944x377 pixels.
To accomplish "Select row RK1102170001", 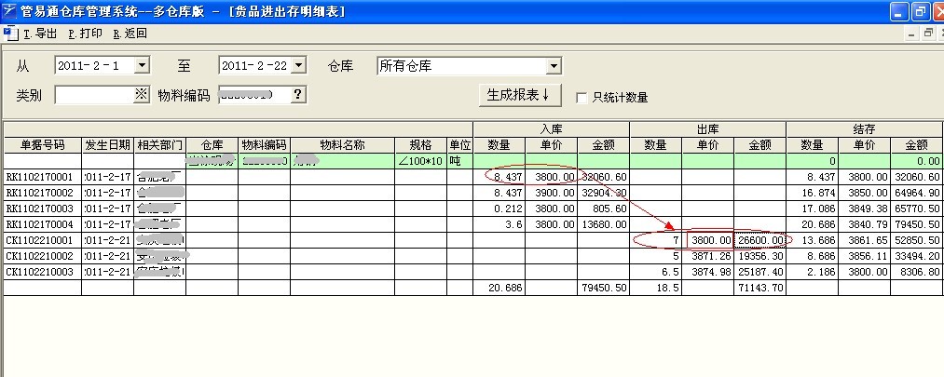I will pos(472,177).
